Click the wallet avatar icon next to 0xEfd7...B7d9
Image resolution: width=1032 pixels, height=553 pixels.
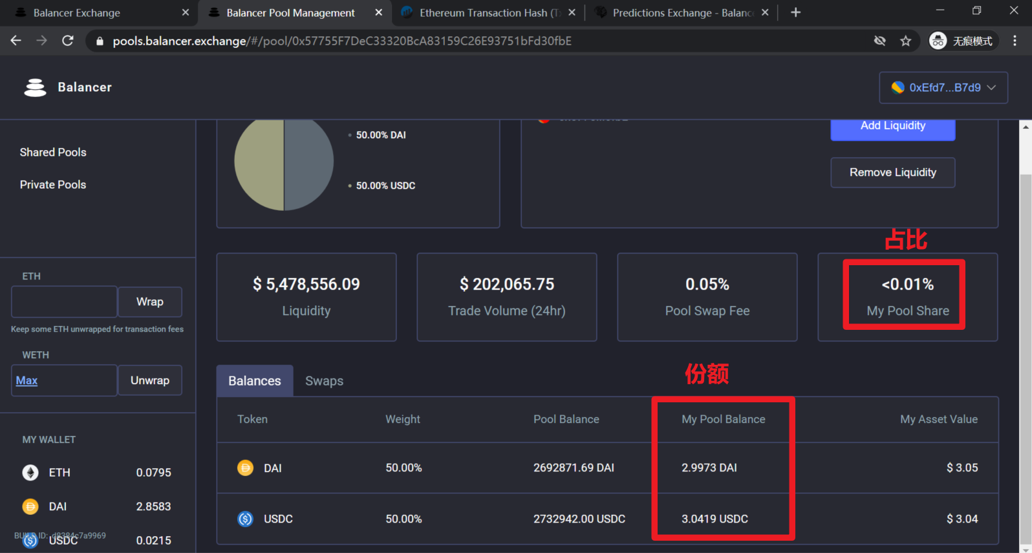pyautogui.click(x=898, y=87)
